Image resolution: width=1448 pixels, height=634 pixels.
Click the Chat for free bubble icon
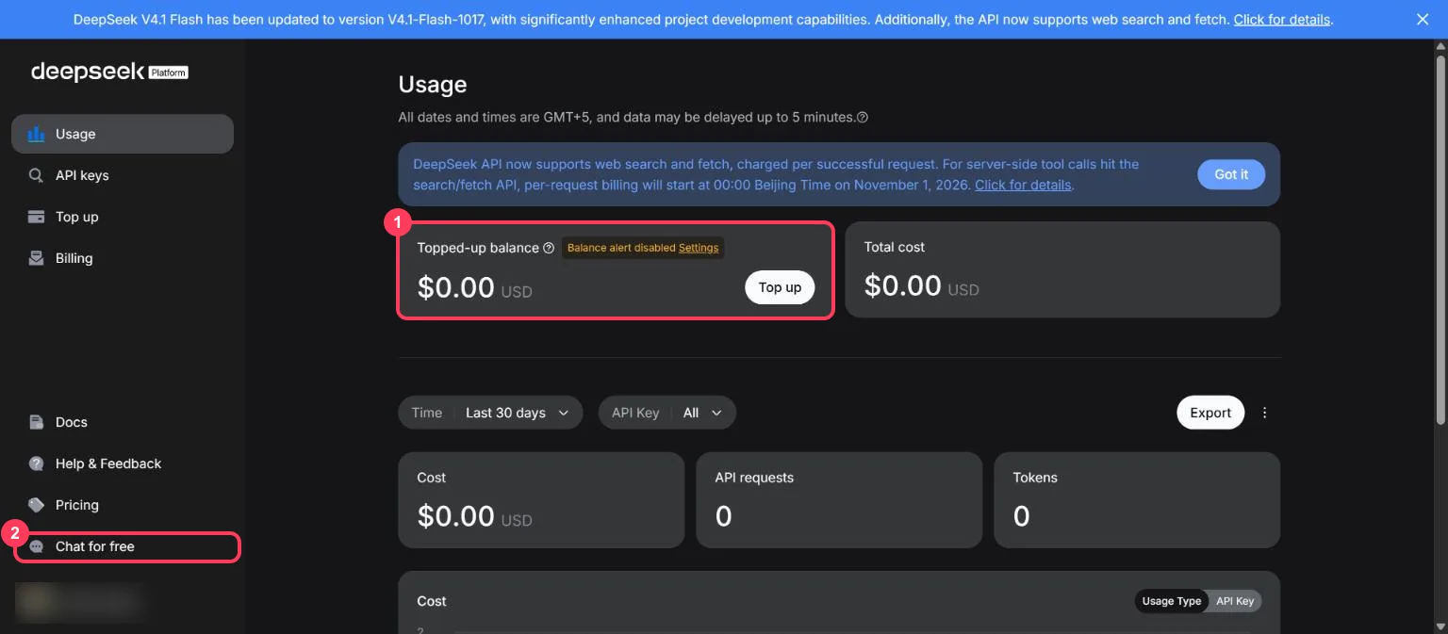click(x=36, y=546)
